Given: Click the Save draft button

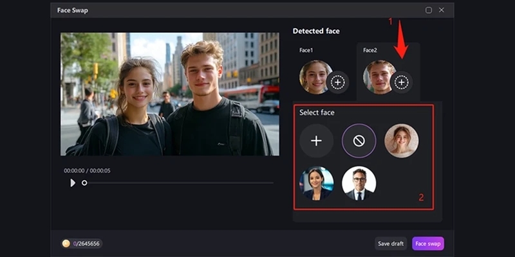Looking at the screenshot, I should coord(391,244).
